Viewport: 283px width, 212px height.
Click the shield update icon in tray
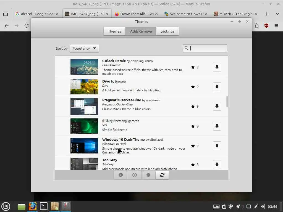tap(231, 206)
